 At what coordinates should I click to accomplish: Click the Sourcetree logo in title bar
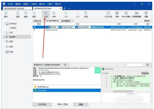point(4,4)
